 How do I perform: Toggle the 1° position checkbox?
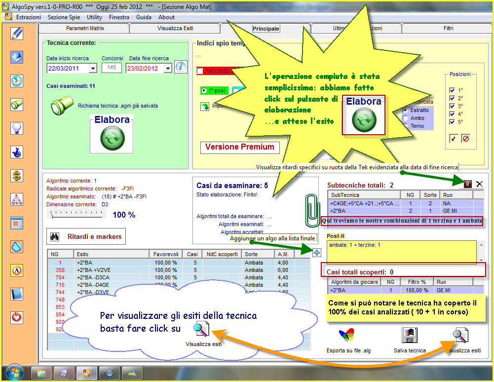(452, 90)
